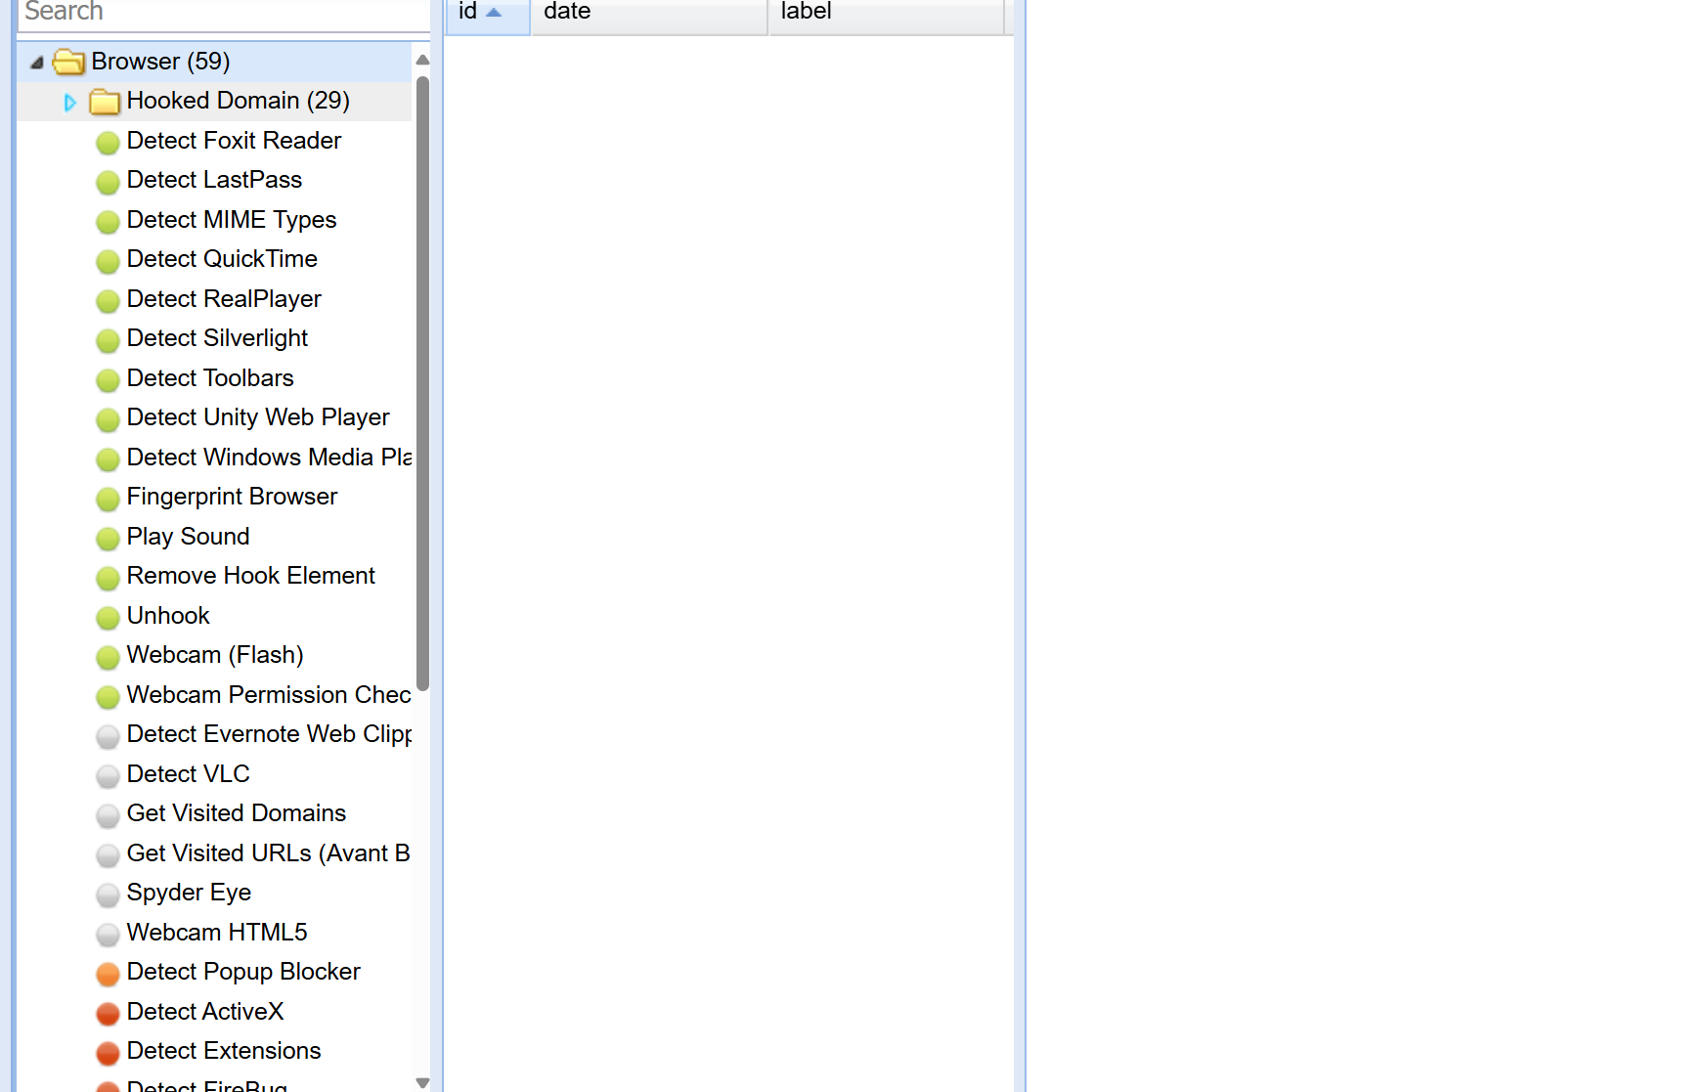
Task: Click green status dot for Detect RealPlayer
Action: coord(109,301)
